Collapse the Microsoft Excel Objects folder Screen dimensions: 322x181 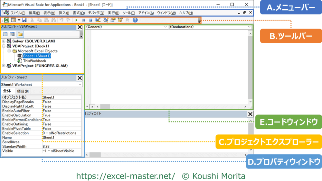pyautogui.click(x=9, y=51)
